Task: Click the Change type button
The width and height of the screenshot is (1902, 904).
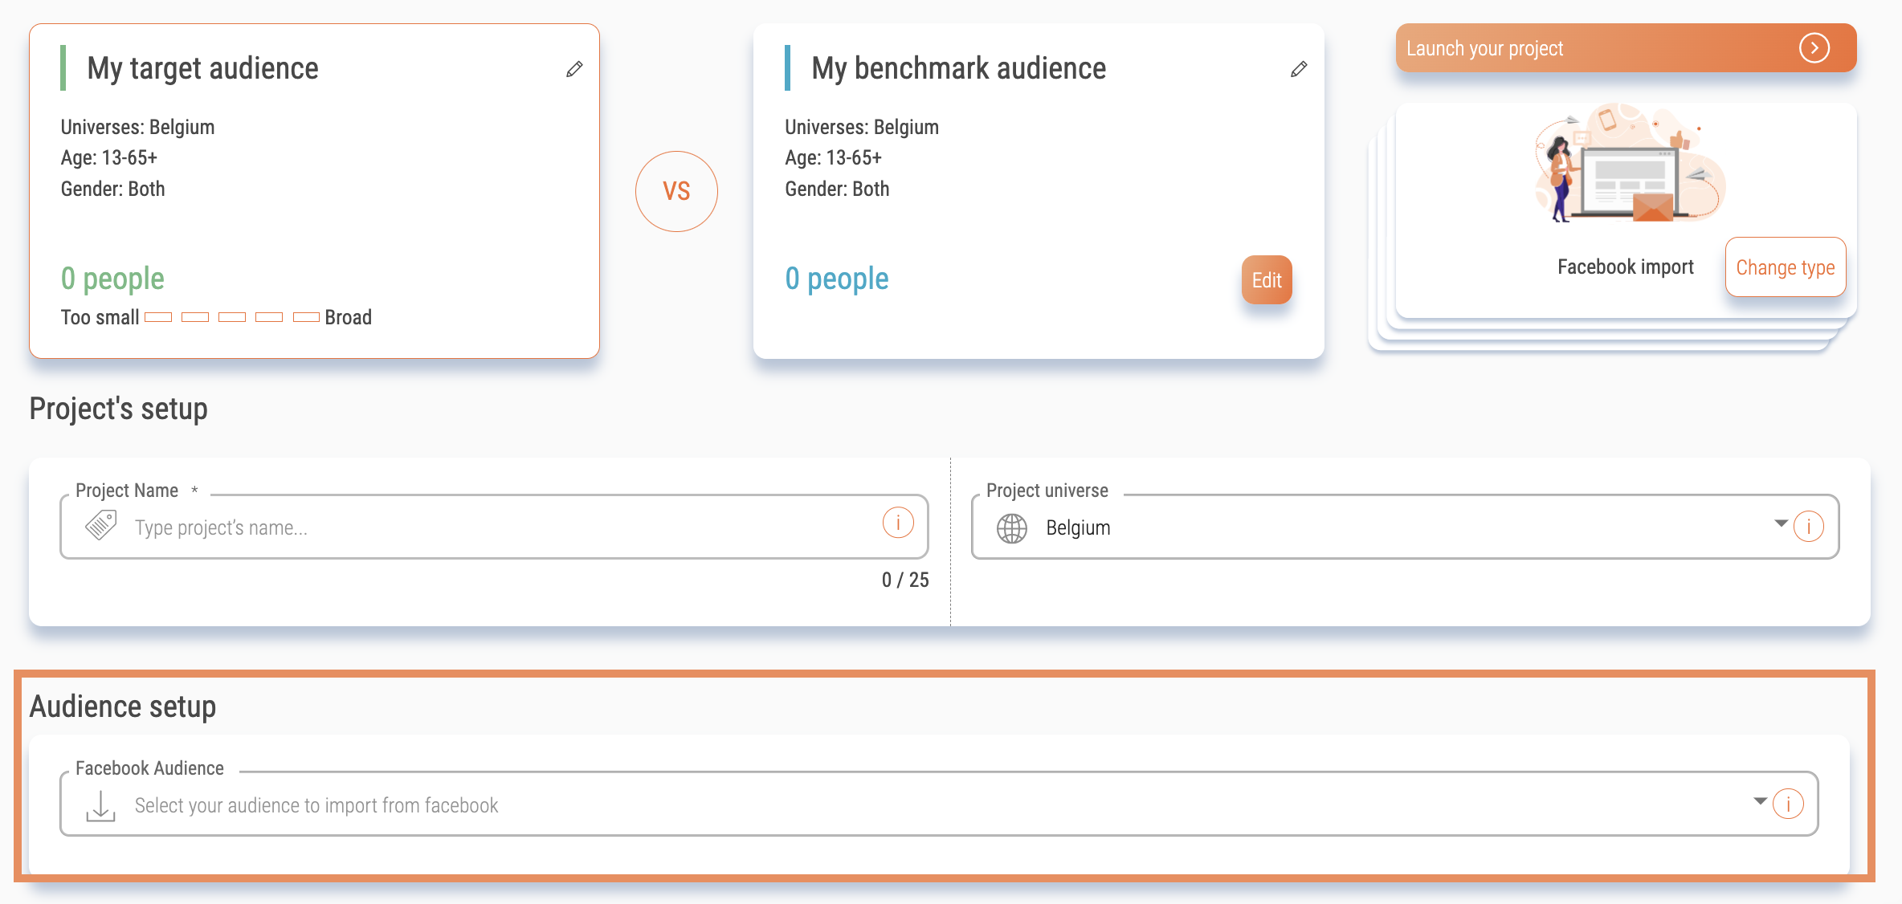Action: (1786, 267)
